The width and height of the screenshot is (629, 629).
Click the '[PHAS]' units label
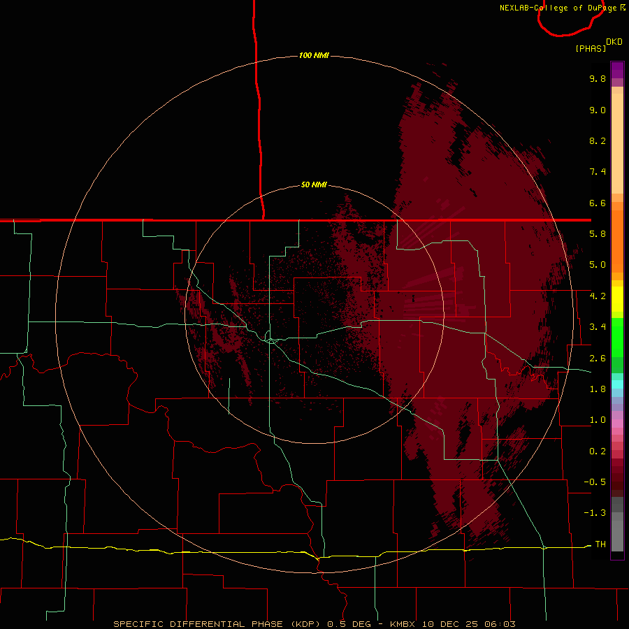591,48
